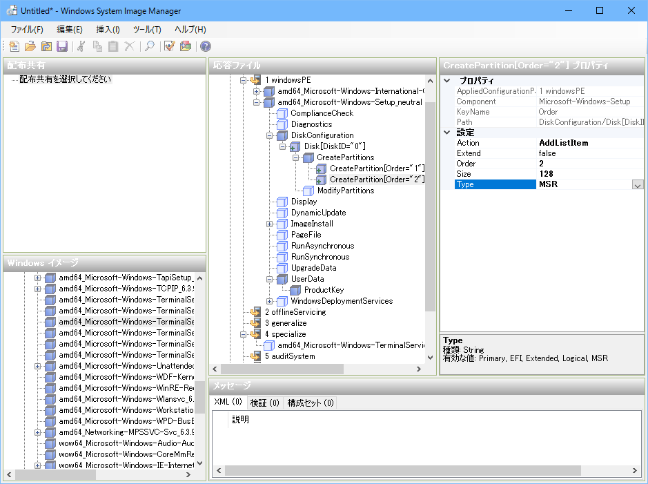Open the ファイル(F) menu
This screenshot has height=484, width=648.
[x=27, y=30]
